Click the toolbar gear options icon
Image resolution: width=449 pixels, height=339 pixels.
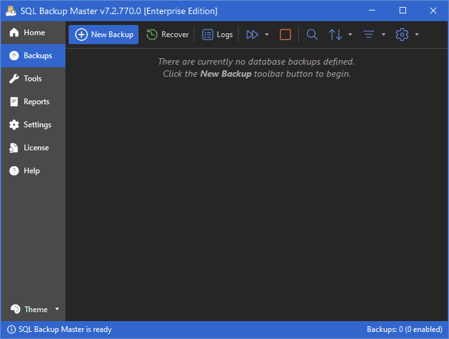402,35
